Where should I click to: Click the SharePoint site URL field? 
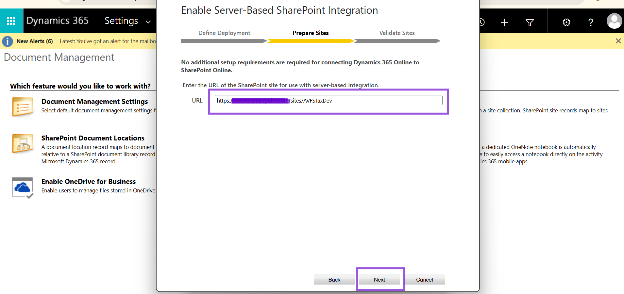click(x=329, y=100)
